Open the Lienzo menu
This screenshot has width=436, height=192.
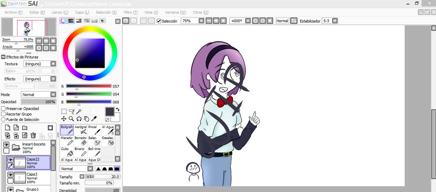pyautogui.click(x=60, y=12)
